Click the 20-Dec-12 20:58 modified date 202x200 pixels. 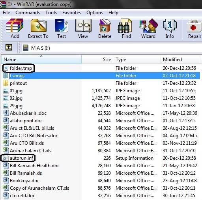[x=179, y=158]
